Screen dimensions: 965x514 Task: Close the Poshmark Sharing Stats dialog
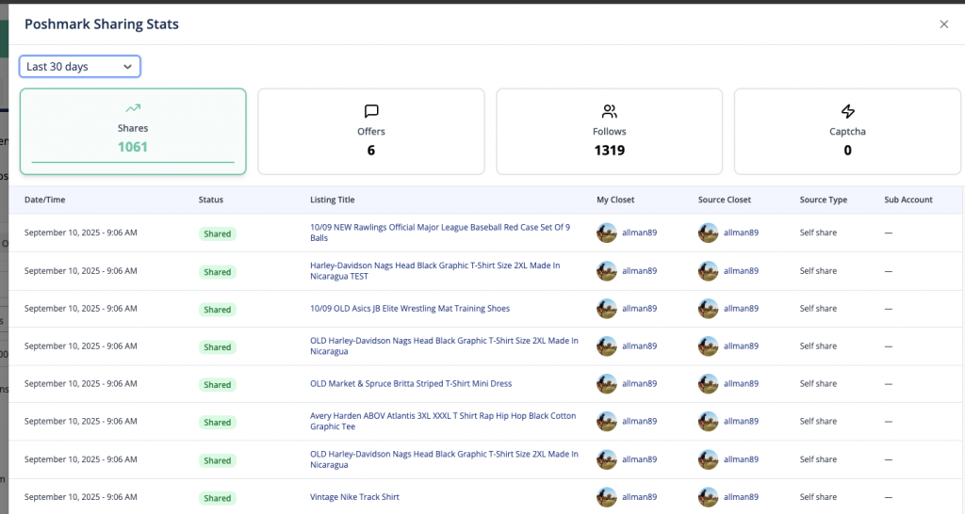943,24
